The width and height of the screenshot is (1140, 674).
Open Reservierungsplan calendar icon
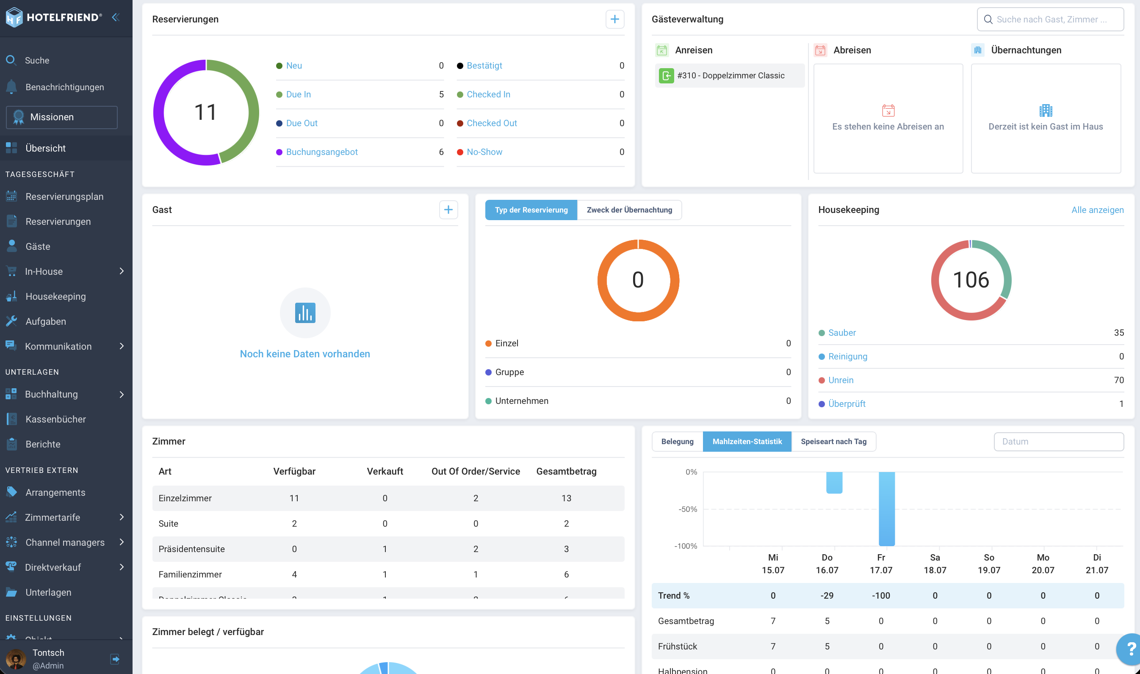[11, 196]
